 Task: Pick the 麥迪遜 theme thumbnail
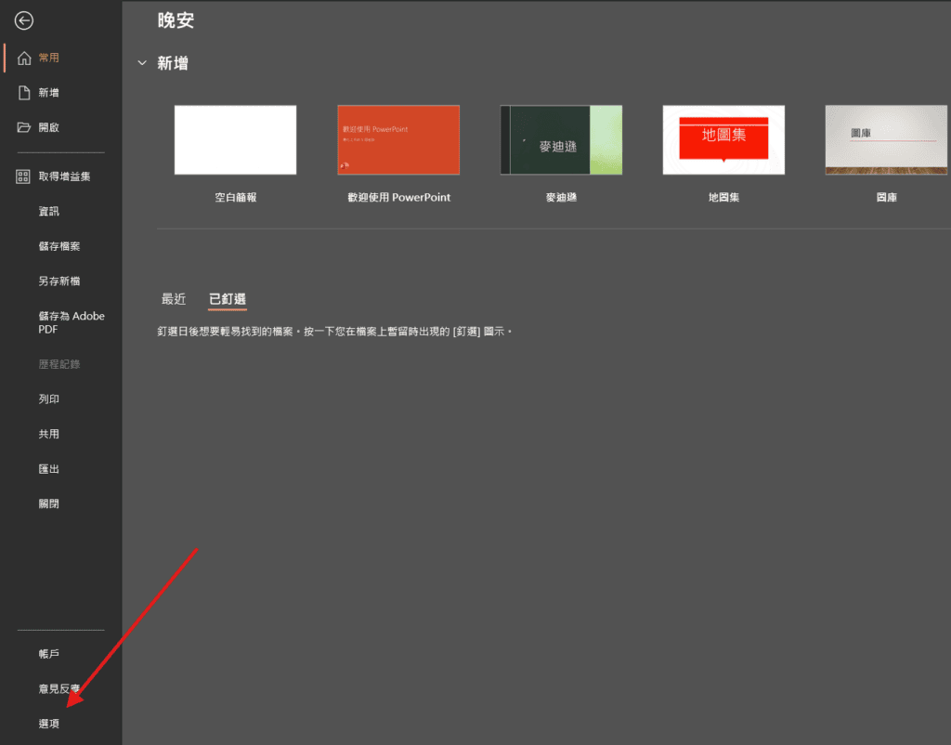coord(561,140)
